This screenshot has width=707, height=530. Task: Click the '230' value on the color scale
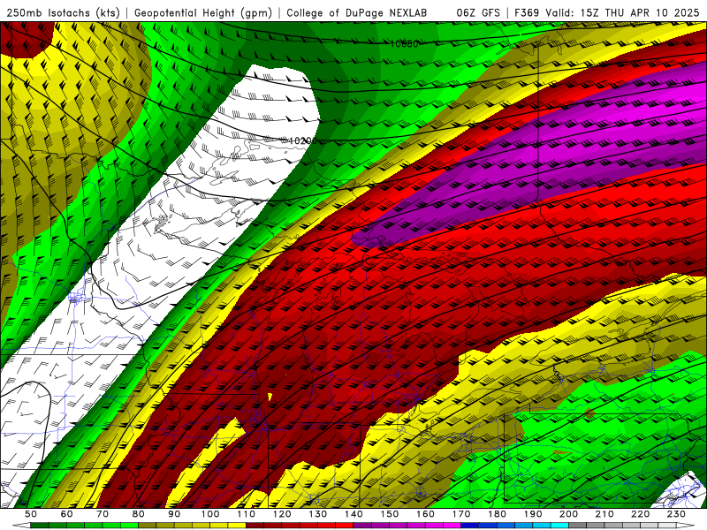[676, 514]
